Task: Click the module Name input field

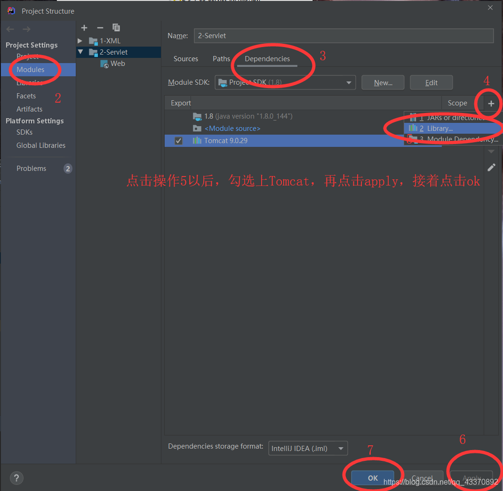Action: pyautogui.click(x=343, y=36)
